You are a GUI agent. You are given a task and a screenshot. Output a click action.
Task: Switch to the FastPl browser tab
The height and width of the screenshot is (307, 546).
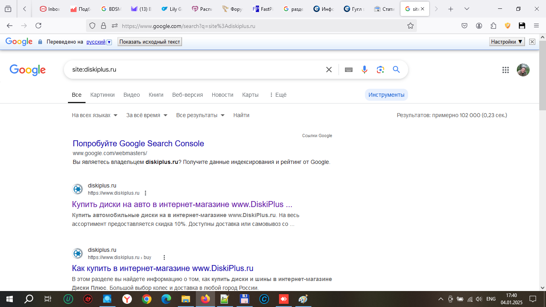[263, 9]
